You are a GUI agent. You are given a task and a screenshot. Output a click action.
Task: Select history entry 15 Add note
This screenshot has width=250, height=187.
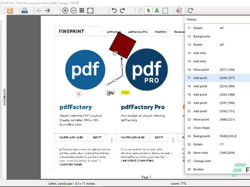[x=217, y=61]
